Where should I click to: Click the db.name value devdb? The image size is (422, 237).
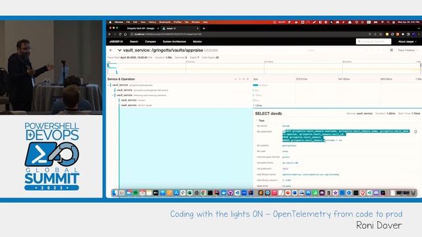coord(286,126)
